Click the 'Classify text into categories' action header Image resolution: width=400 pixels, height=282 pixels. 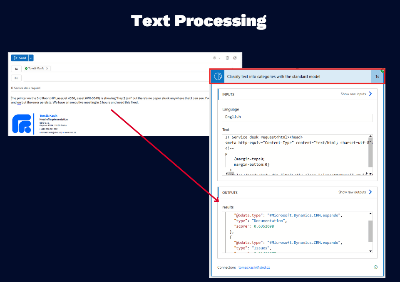click(297, 76)
